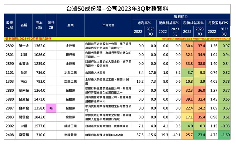Screen dimensions: 236x167
Task: Select the 銀行業 industry cell
Action: [70, 55]
